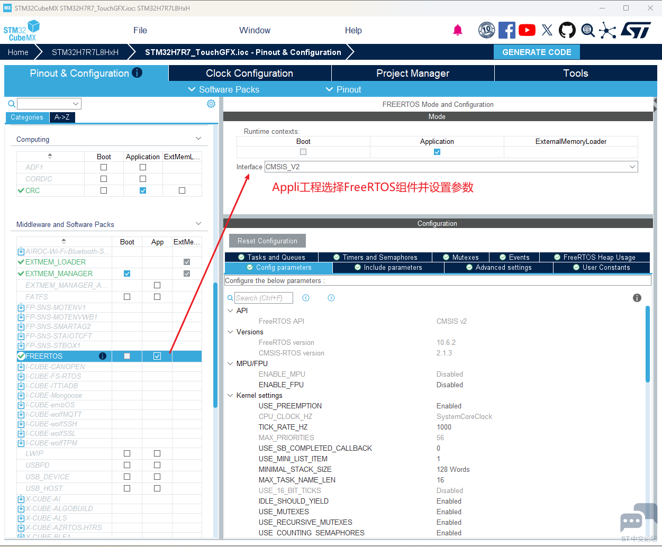Viewport: 662px width, 547px height.
Task: Toggle FREERTOS App checkbox
Action: point(157,356)
